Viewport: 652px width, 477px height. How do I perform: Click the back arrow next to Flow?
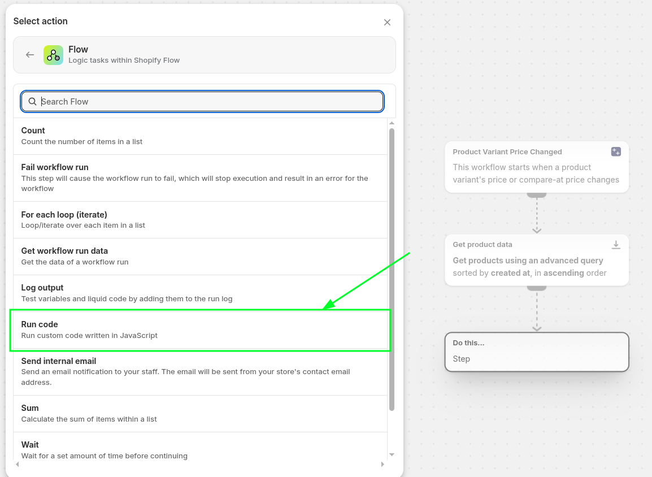click(30, 55)
